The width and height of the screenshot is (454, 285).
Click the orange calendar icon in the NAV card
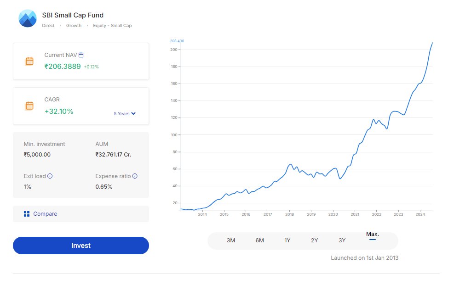[x=29, y=61]
